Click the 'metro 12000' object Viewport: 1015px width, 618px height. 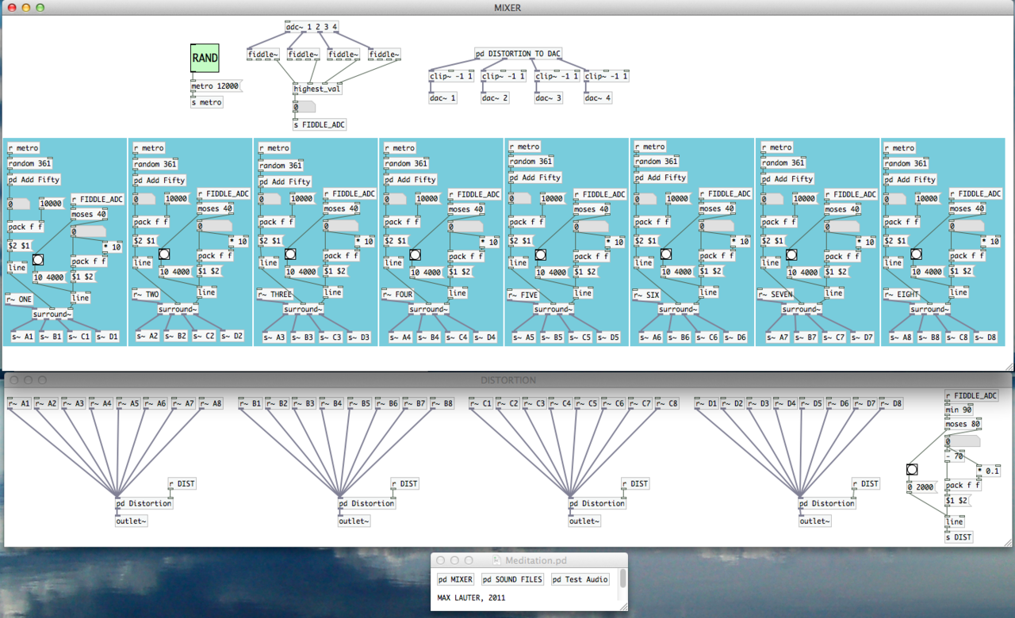(x=215, y=86)
